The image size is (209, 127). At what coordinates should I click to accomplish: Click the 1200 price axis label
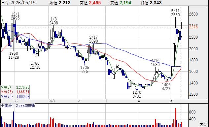click(x=193, y=94)
